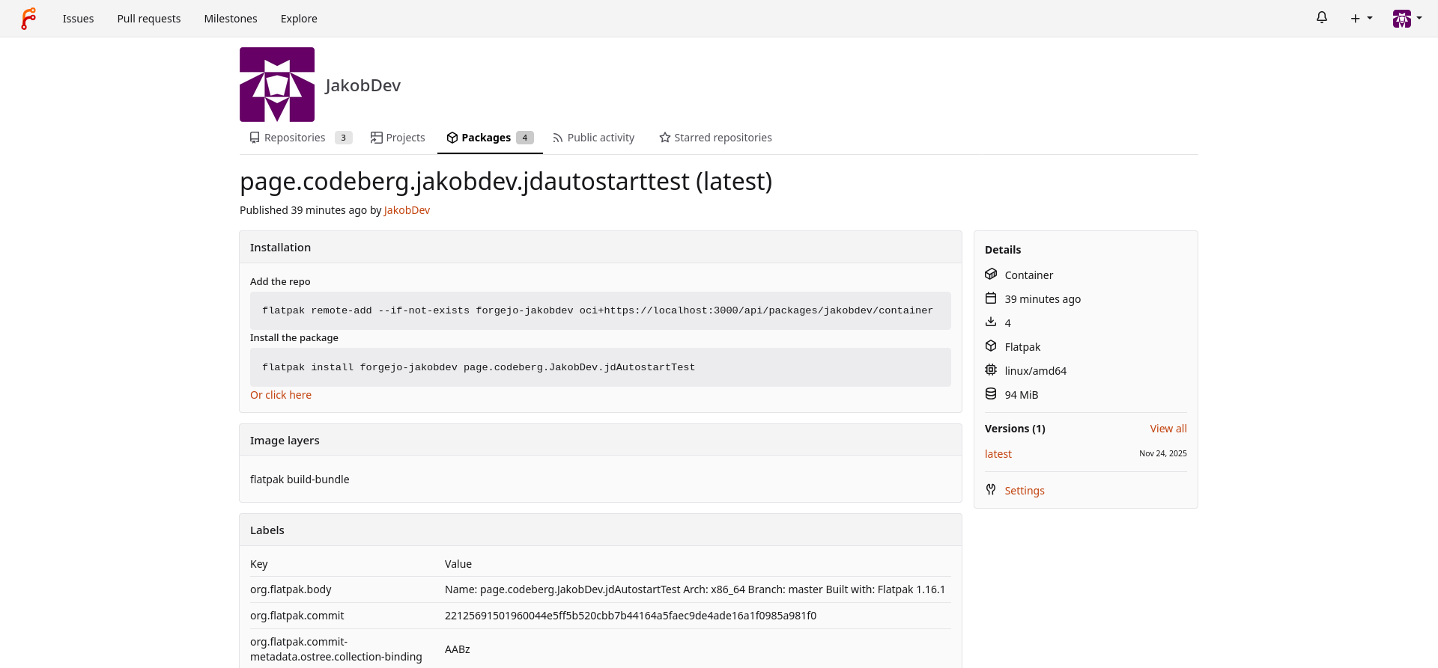The height and width of the screenshot is (668, 1438).
Task: Open the latest version link
Action: coord(998,454)
